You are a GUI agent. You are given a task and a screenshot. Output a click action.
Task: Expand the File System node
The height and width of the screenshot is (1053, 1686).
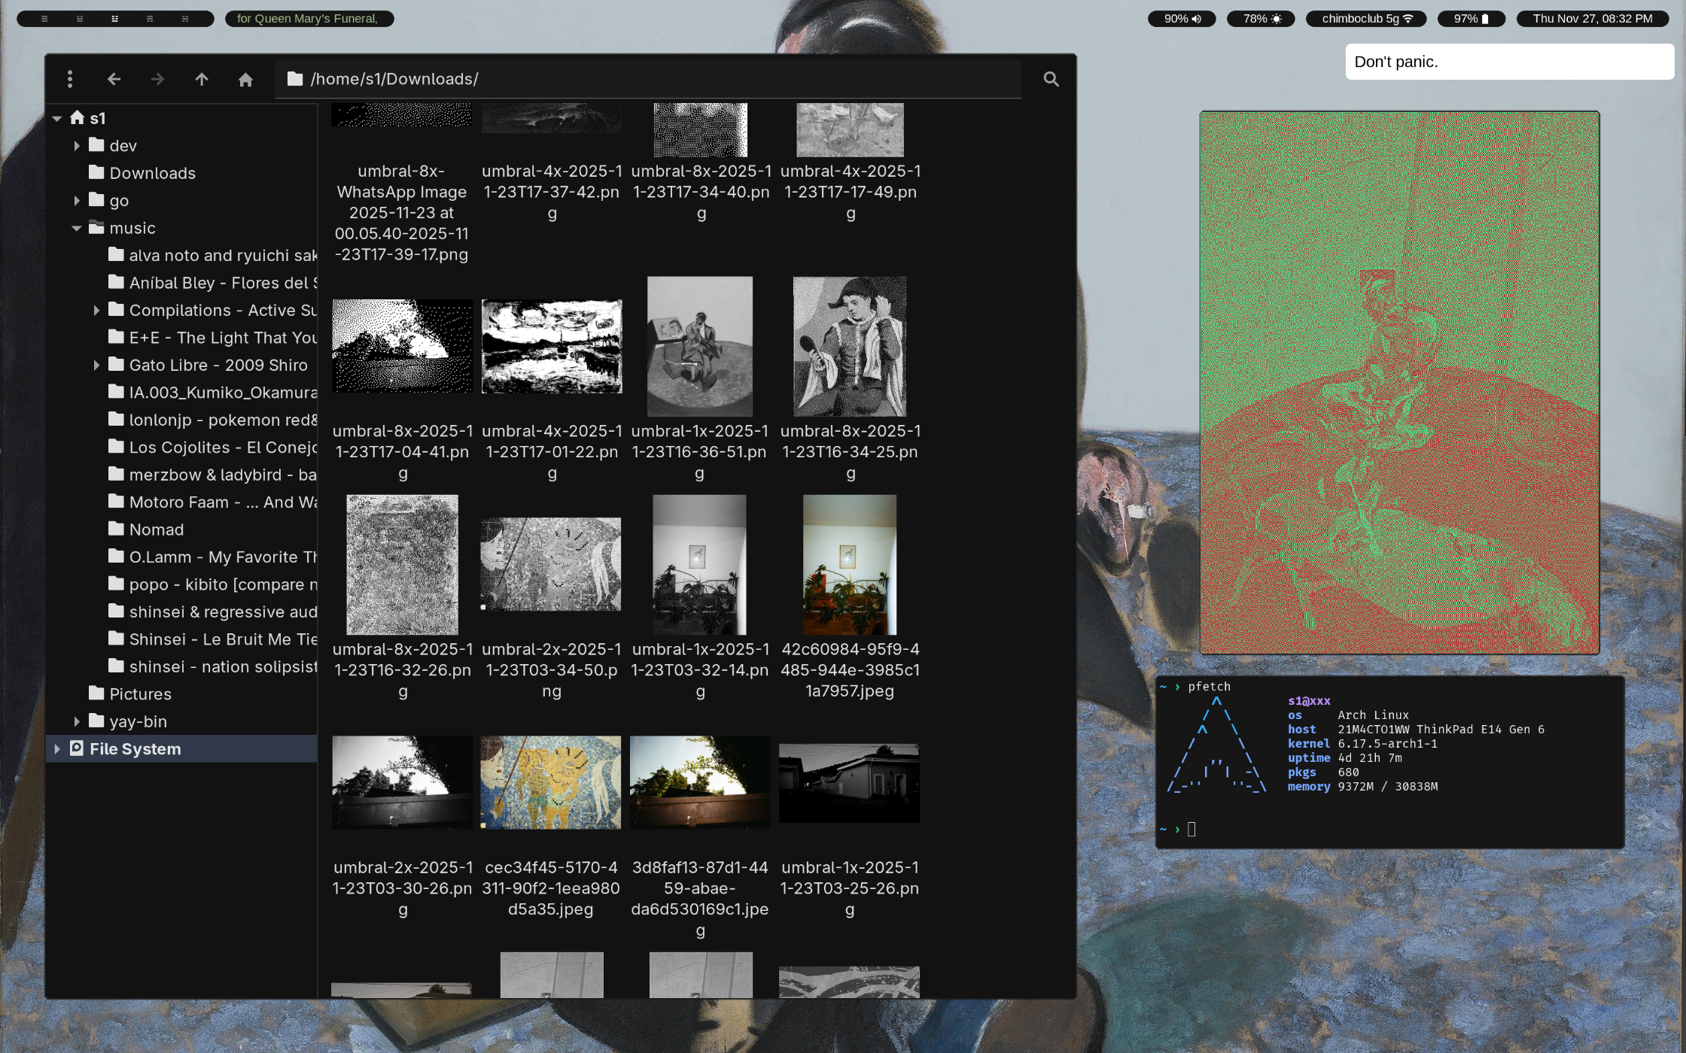coord(57,749)
